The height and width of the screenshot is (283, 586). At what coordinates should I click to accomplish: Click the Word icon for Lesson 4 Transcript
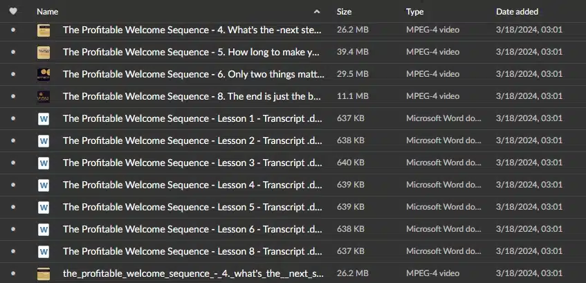(44, 185)
